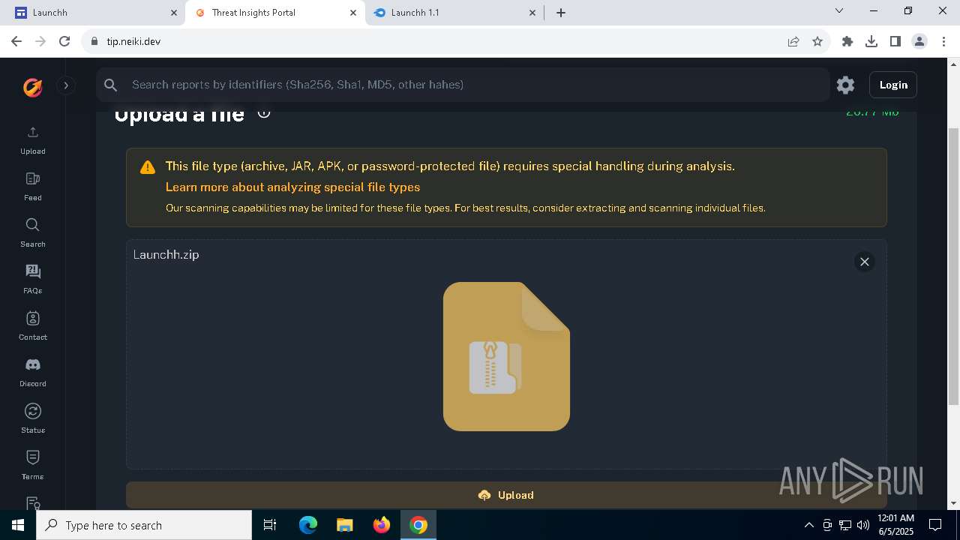Open the Search sidebar item
Viewport: 960px width, 540px height.
[x=32, y=233]
